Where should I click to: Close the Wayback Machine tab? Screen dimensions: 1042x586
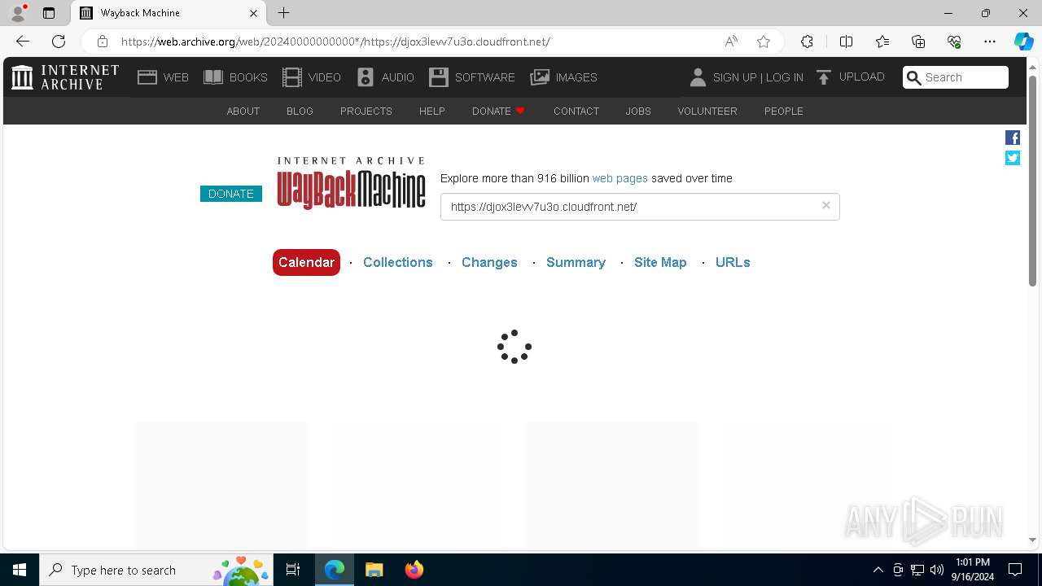point(253,13)
